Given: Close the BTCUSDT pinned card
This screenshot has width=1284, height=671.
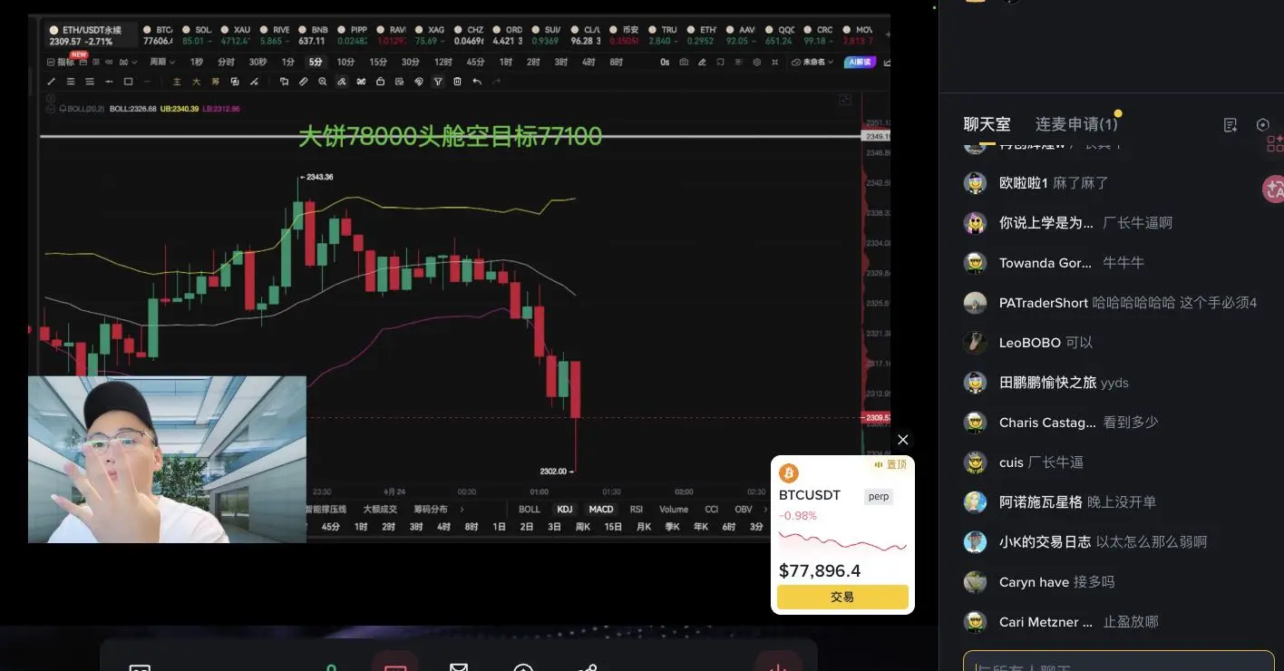Looking at the screenshot, I should 902,440.
